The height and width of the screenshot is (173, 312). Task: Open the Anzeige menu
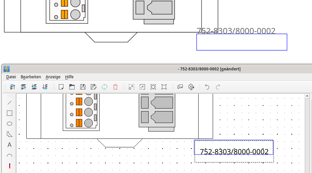coord(53,77)
